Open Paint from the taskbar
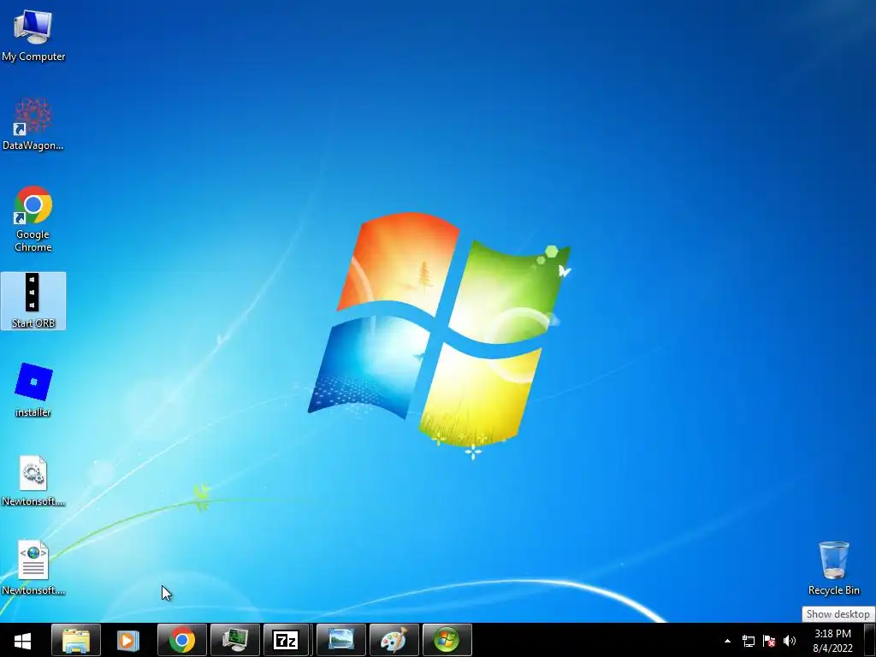Screen dimensions: 876x657 coord(394,640)
